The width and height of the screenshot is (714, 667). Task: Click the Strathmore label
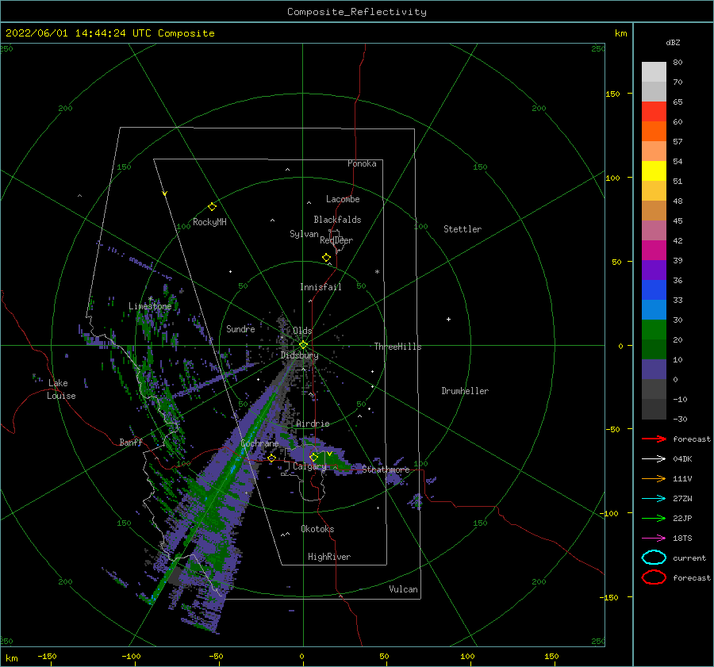(386, 470)
